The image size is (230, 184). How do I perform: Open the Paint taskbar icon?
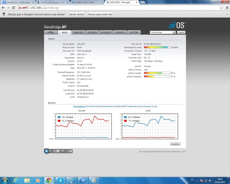94,181
